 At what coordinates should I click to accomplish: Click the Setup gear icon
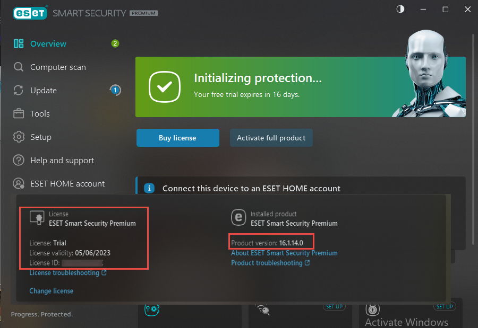pos(19,137)
